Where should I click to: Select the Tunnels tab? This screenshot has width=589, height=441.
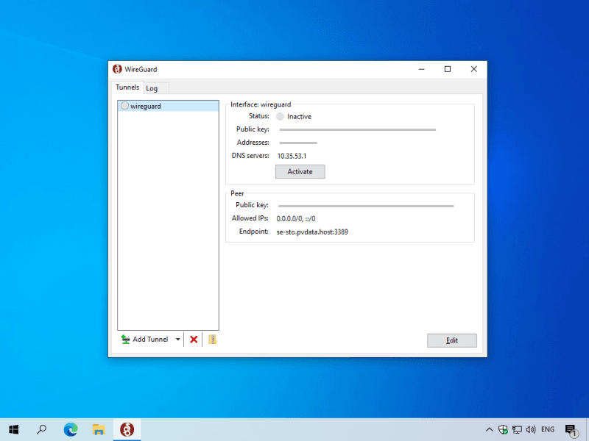pyautogui.click(x=127, y=87)
